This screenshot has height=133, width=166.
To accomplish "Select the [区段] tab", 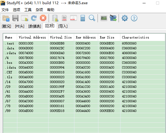I will [50, 26].
